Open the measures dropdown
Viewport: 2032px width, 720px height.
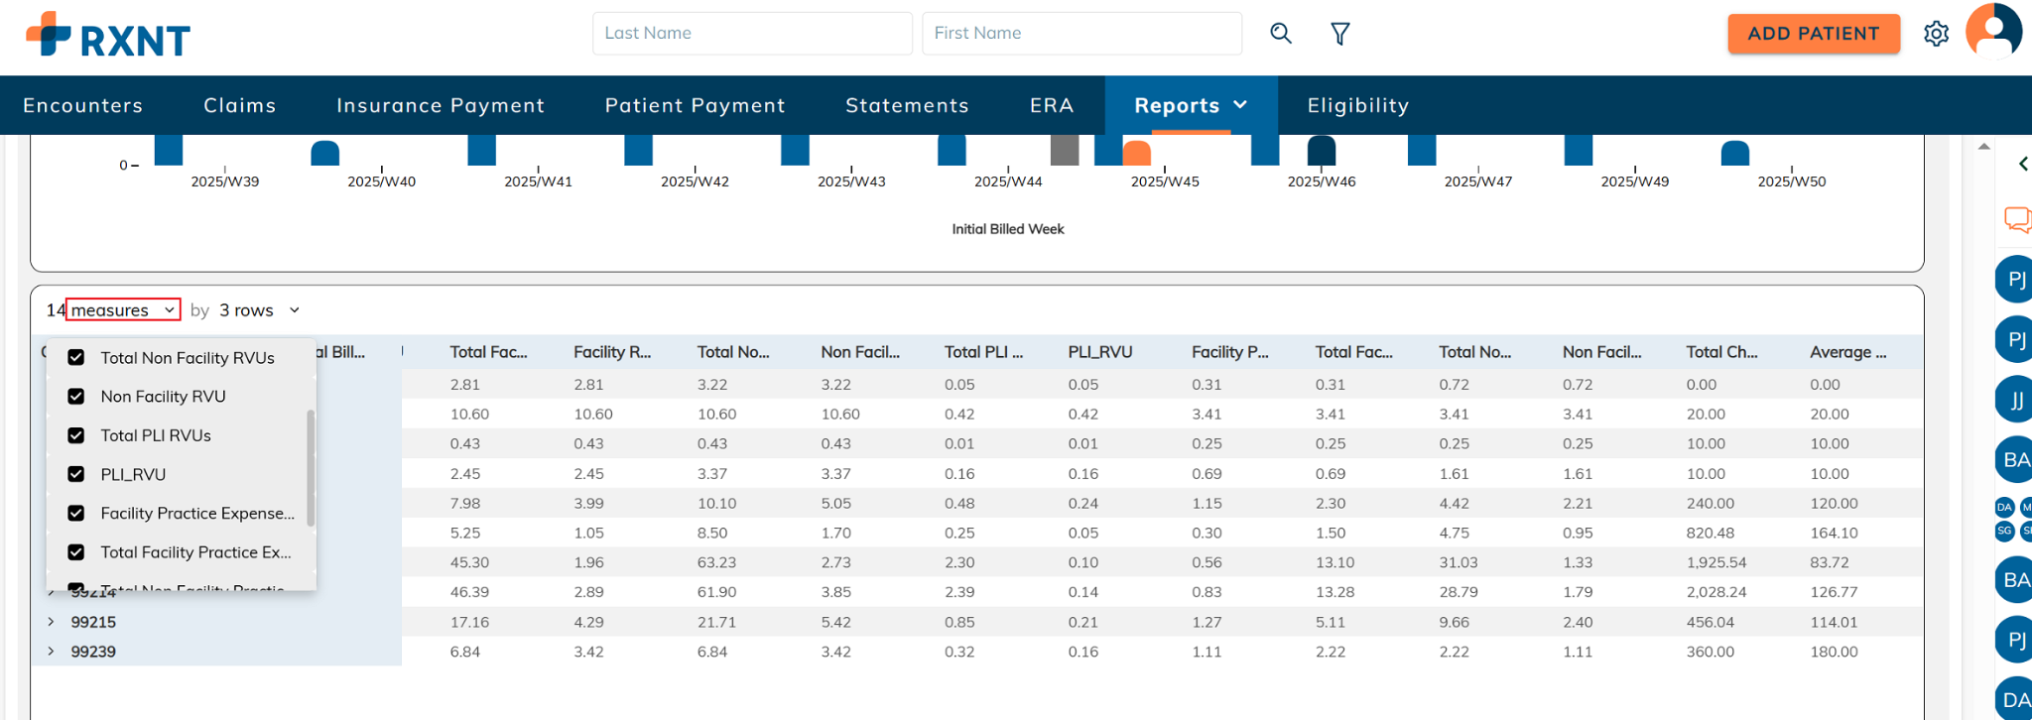(123, 310)
